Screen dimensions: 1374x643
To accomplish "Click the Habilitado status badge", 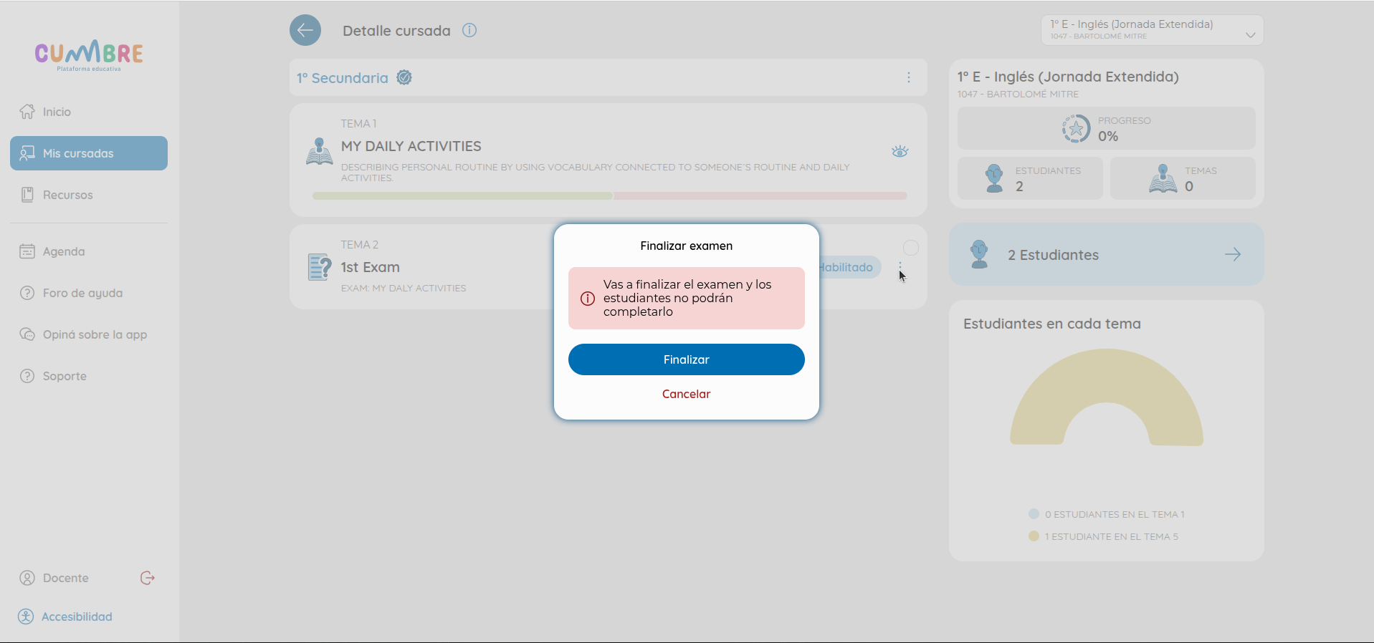I will pos(849,267).
